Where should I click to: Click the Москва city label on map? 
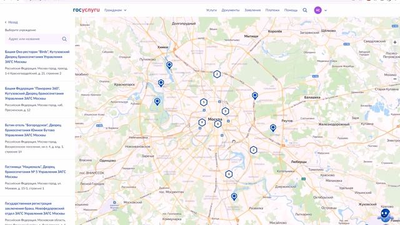[x=215, y=119]
